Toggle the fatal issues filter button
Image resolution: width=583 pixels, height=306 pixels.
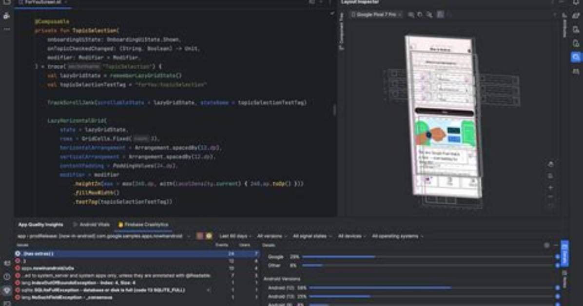200,236
